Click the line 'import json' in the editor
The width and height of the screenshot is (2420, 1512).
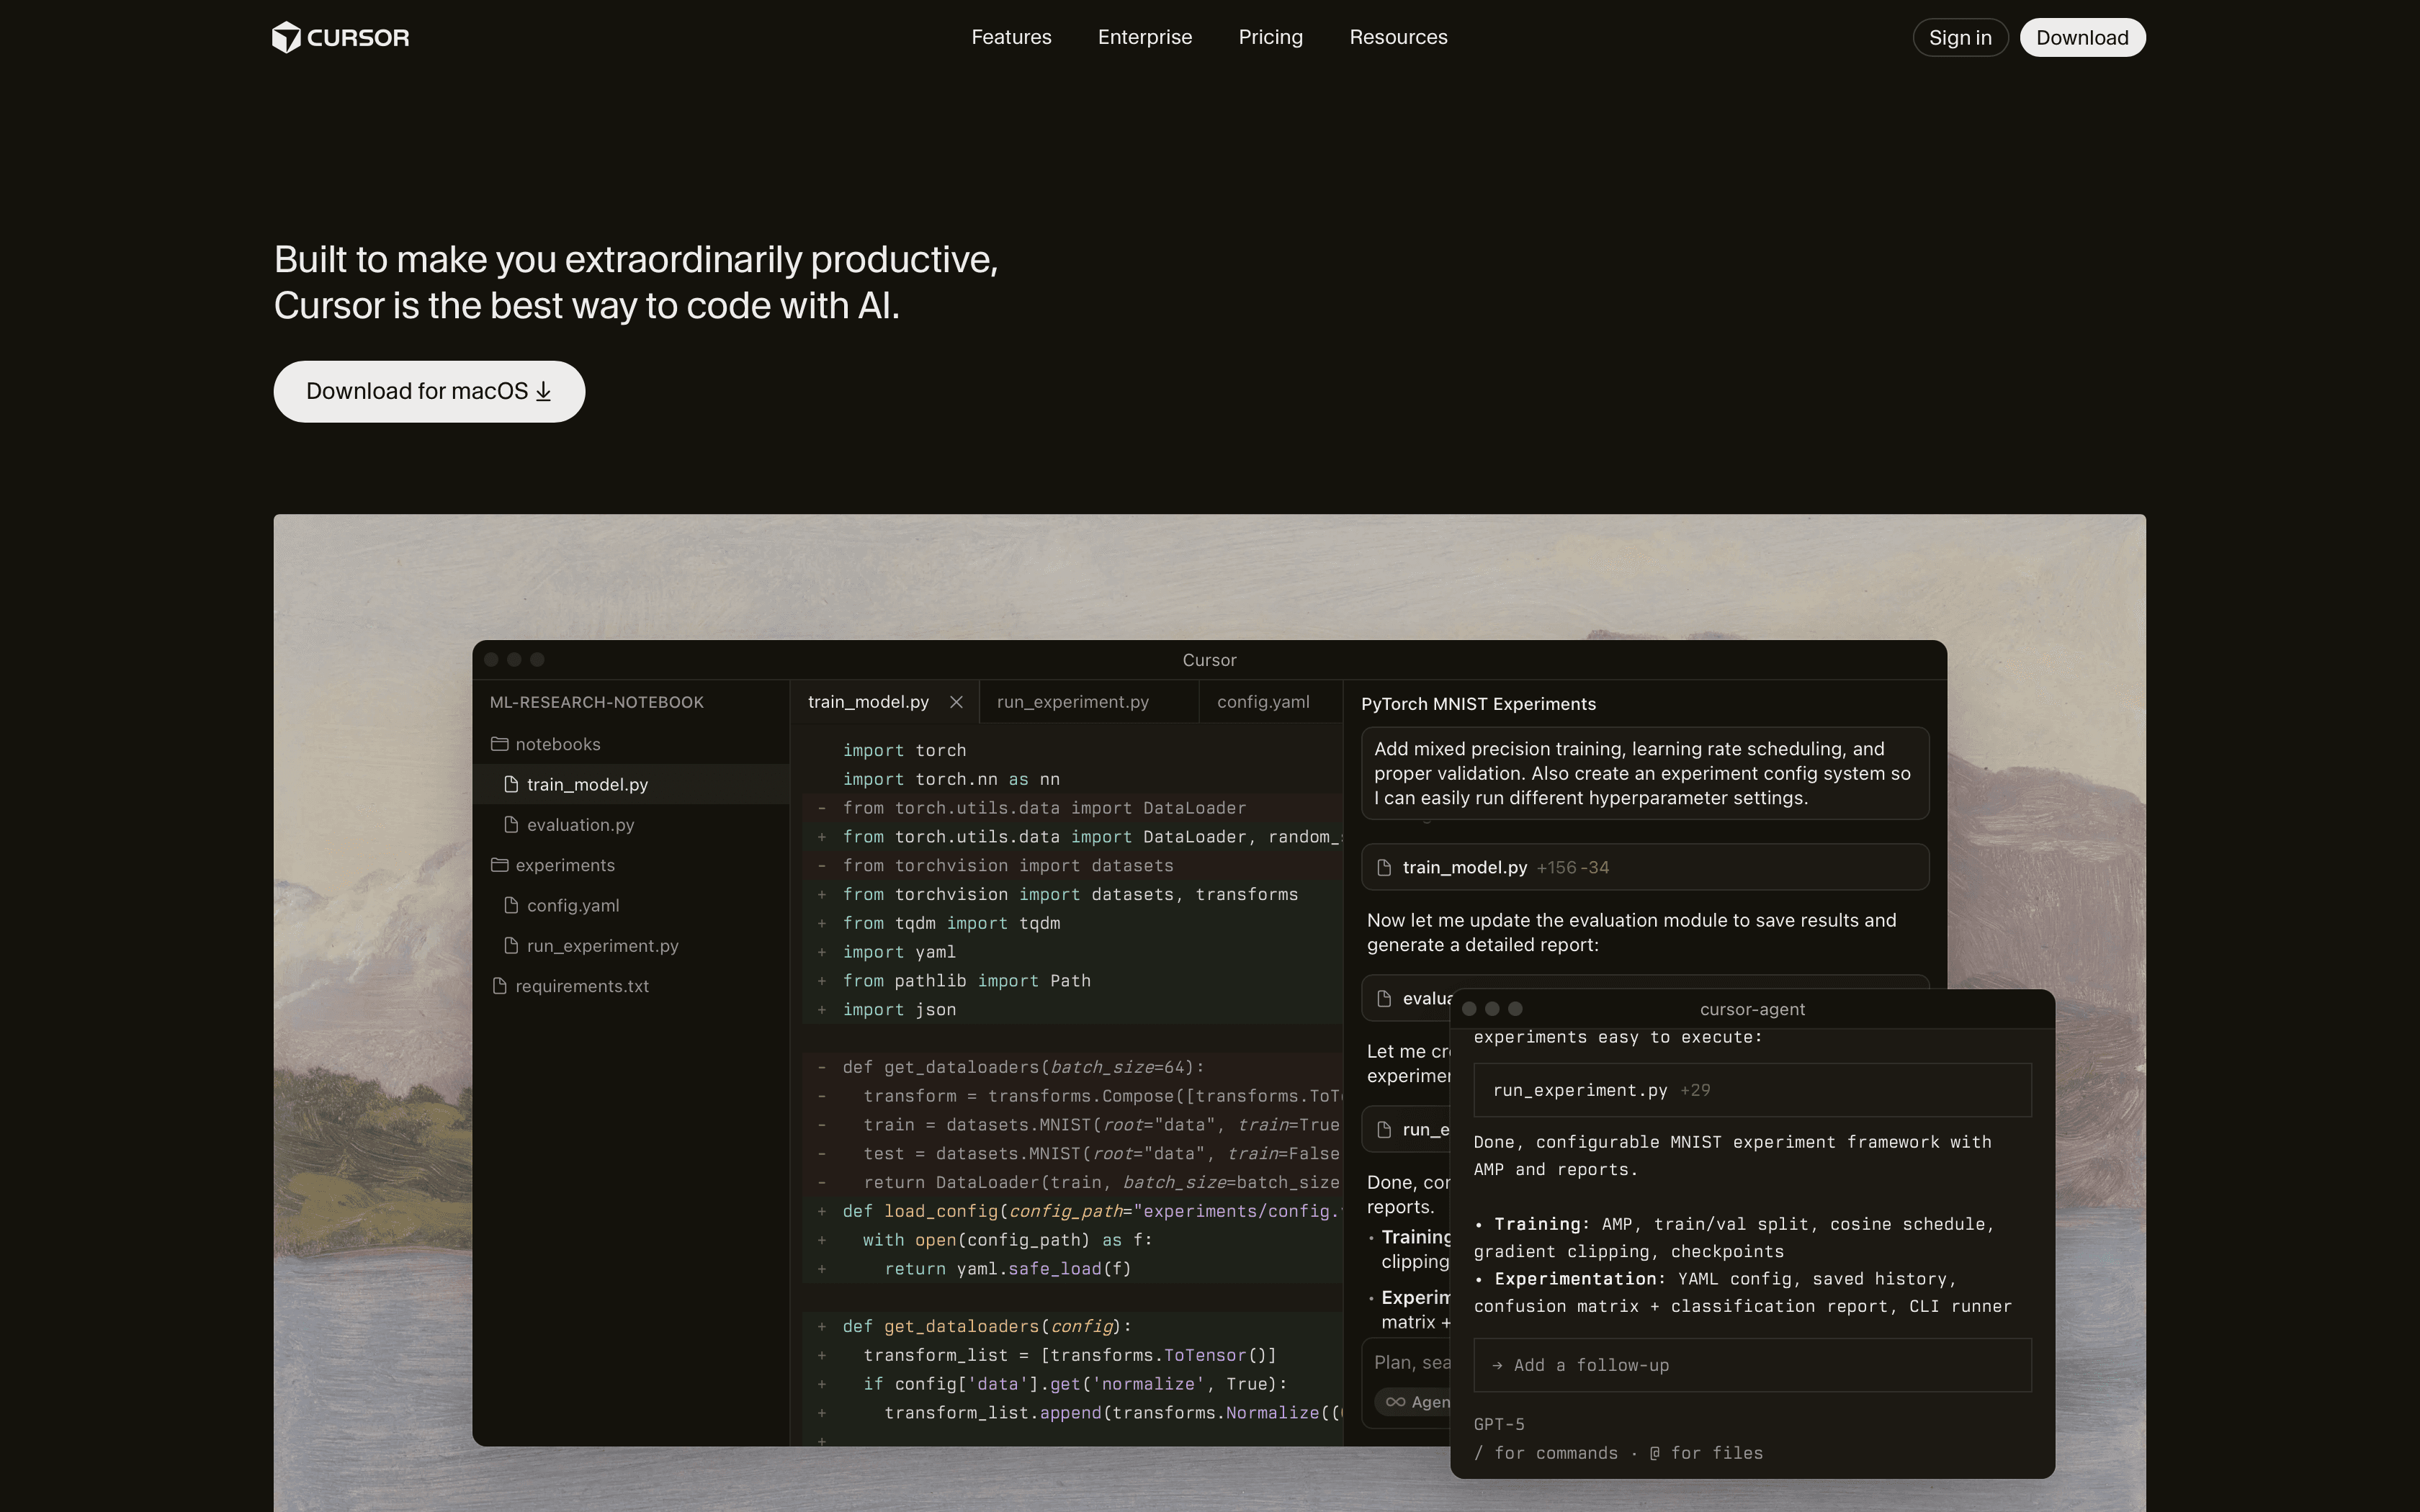click(899, 1010)
